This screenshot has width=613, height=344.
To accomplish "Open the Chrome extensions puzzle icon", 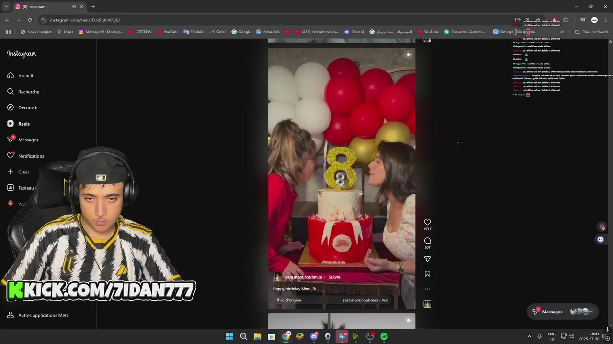I will [566, 20].
